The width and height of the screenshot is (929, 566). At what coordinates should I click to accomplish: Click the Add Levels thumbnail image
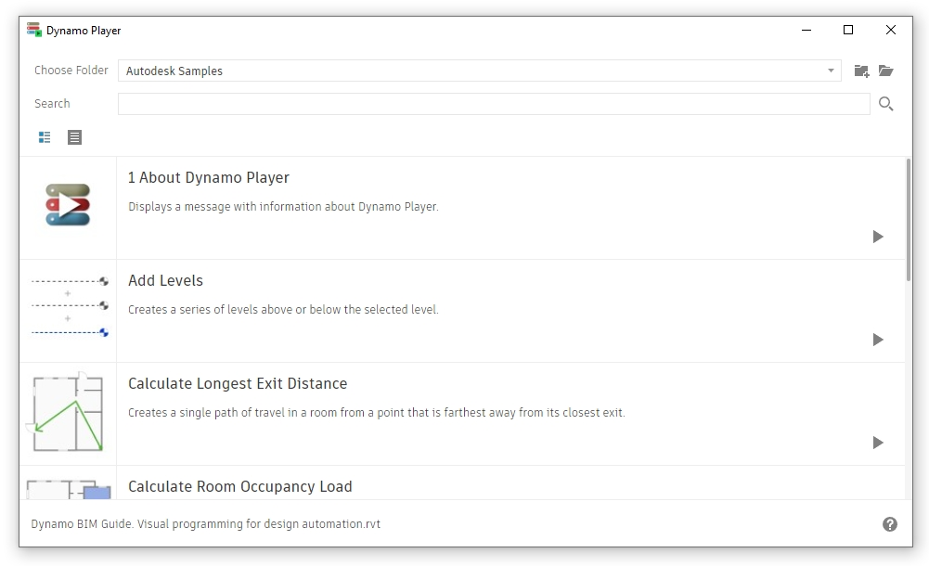pos(69,306)
